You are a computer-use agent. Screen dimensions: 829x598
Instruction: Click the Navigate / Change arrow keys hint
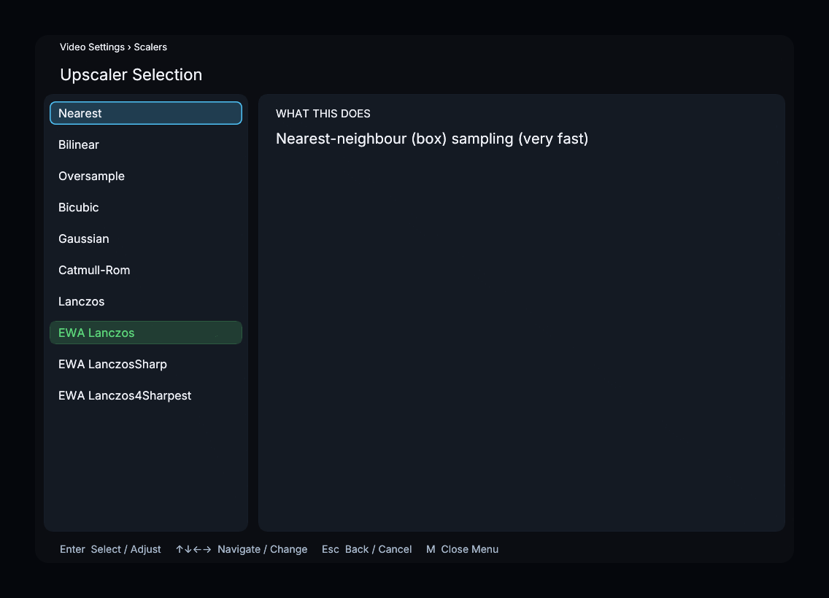[241, 549]
